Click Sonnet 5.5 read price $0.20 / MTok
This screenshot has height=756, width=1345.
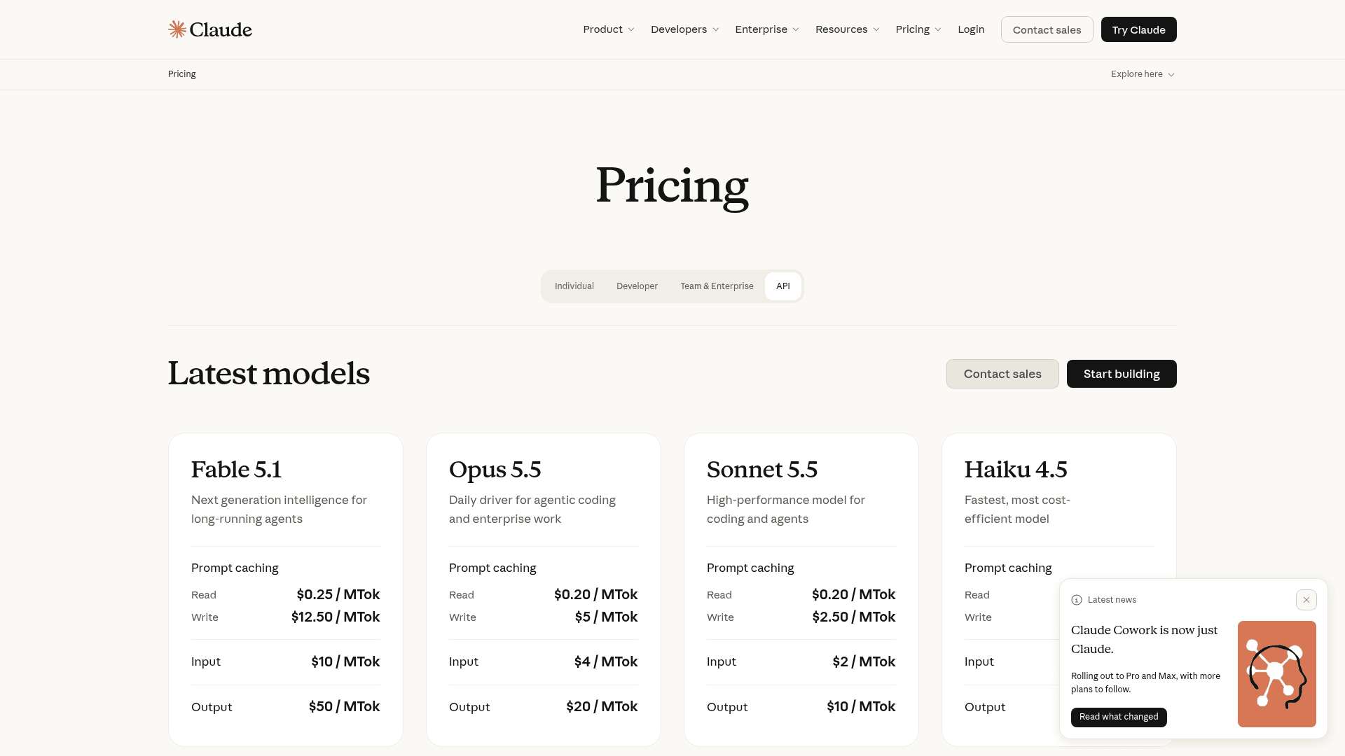coord(853,595)
